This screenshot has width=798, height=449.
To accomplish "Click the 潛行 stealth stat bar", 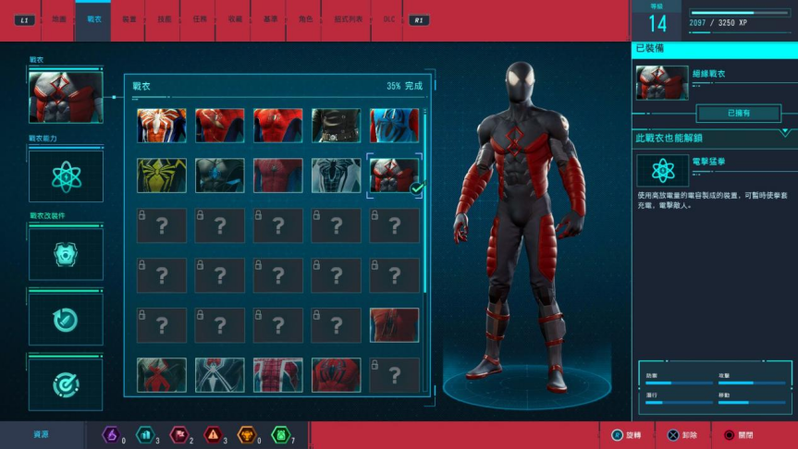I will pos(679,402).
